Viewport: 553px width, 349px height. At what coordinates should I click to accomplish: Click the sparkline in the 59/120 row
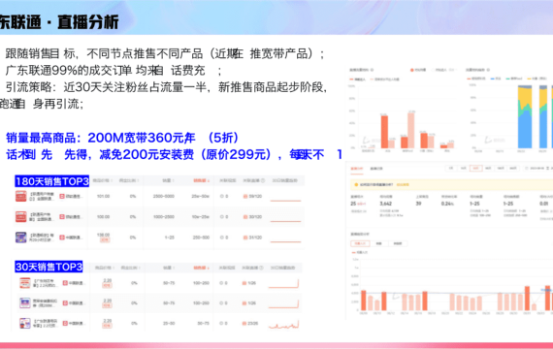(x=285, y=201)
